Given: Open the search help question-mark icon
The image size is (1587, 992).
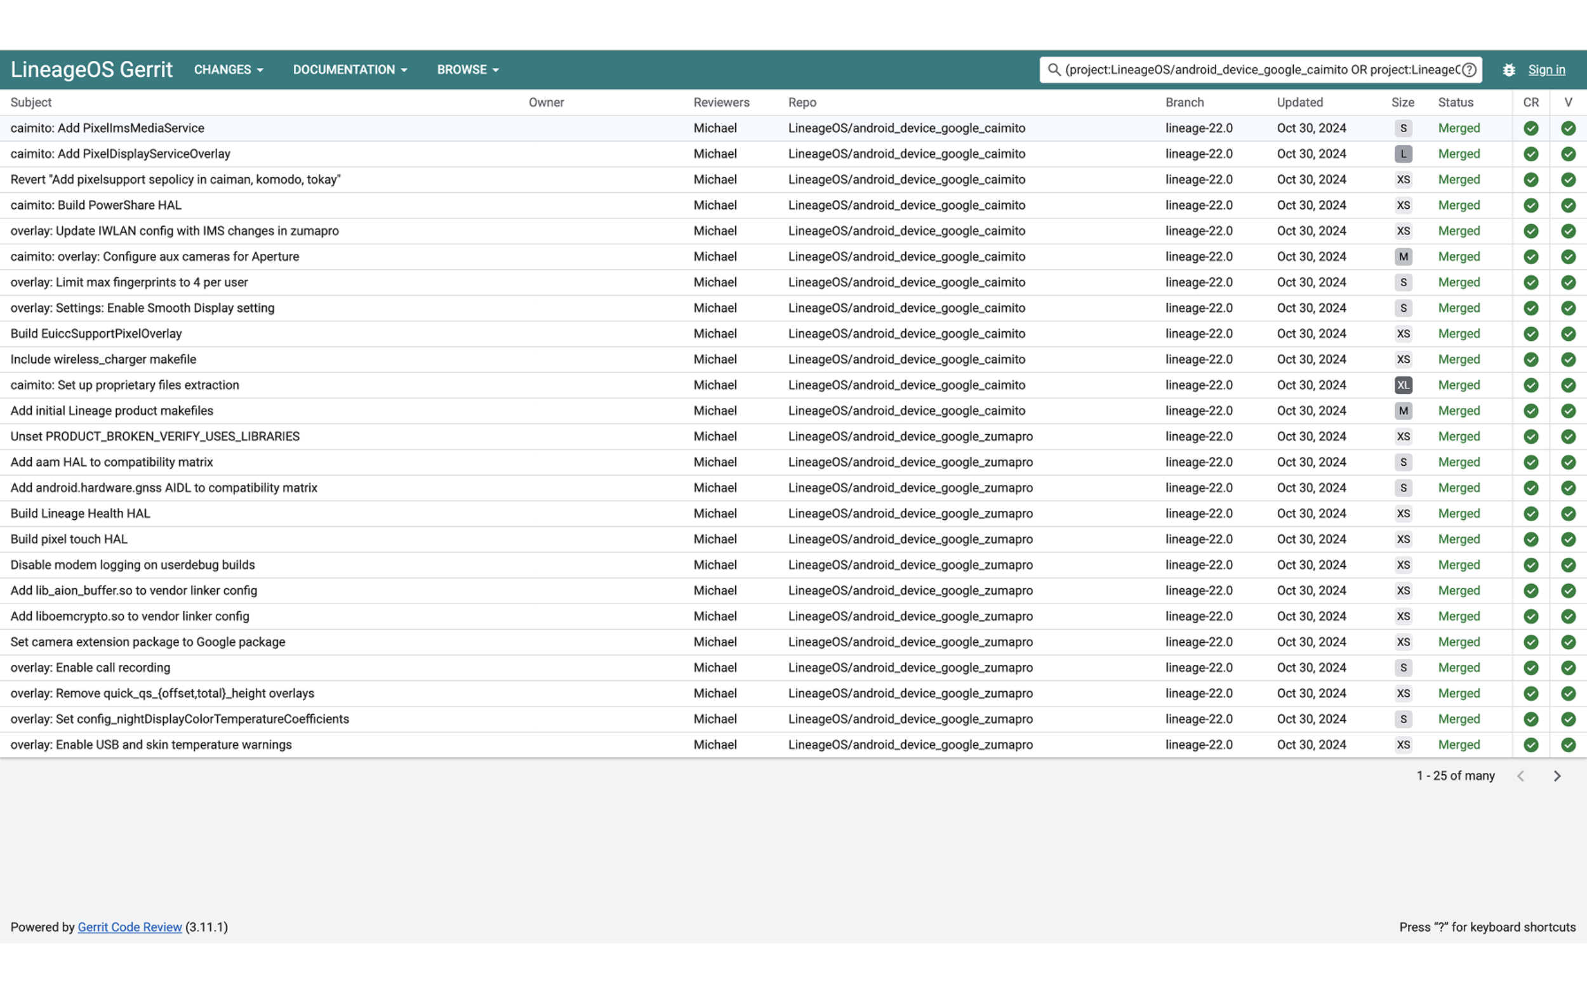Looking at the screenshot, I should pyautogui.click(x=1470, y=70).
